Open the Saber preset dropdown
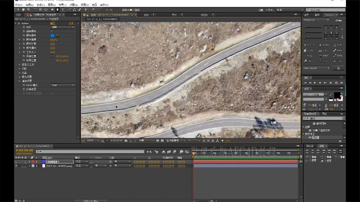Viewport: 360px width, 202px height. coord(62,27)
